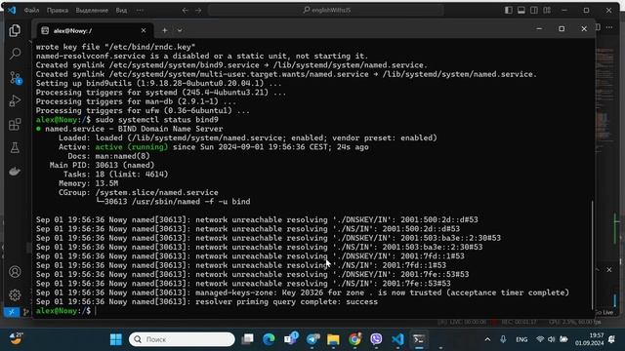This screenshot has height=351, width=625.
Task: Open Task View on the taskbar
Action: 247,339
